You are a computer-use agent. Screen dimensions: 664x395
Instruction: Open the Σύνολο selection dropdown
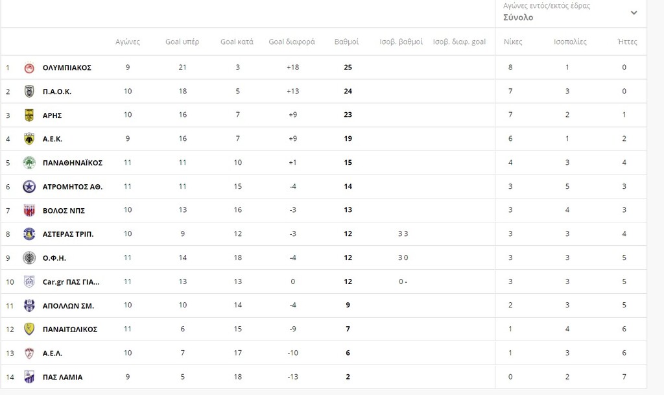pyautogui.click(x=518, y=18)
